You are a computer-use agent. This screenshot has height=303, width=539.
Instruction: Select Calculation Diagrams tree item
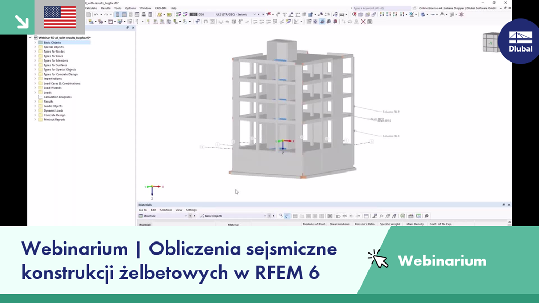pyautogui.click(x=57, y=97)
